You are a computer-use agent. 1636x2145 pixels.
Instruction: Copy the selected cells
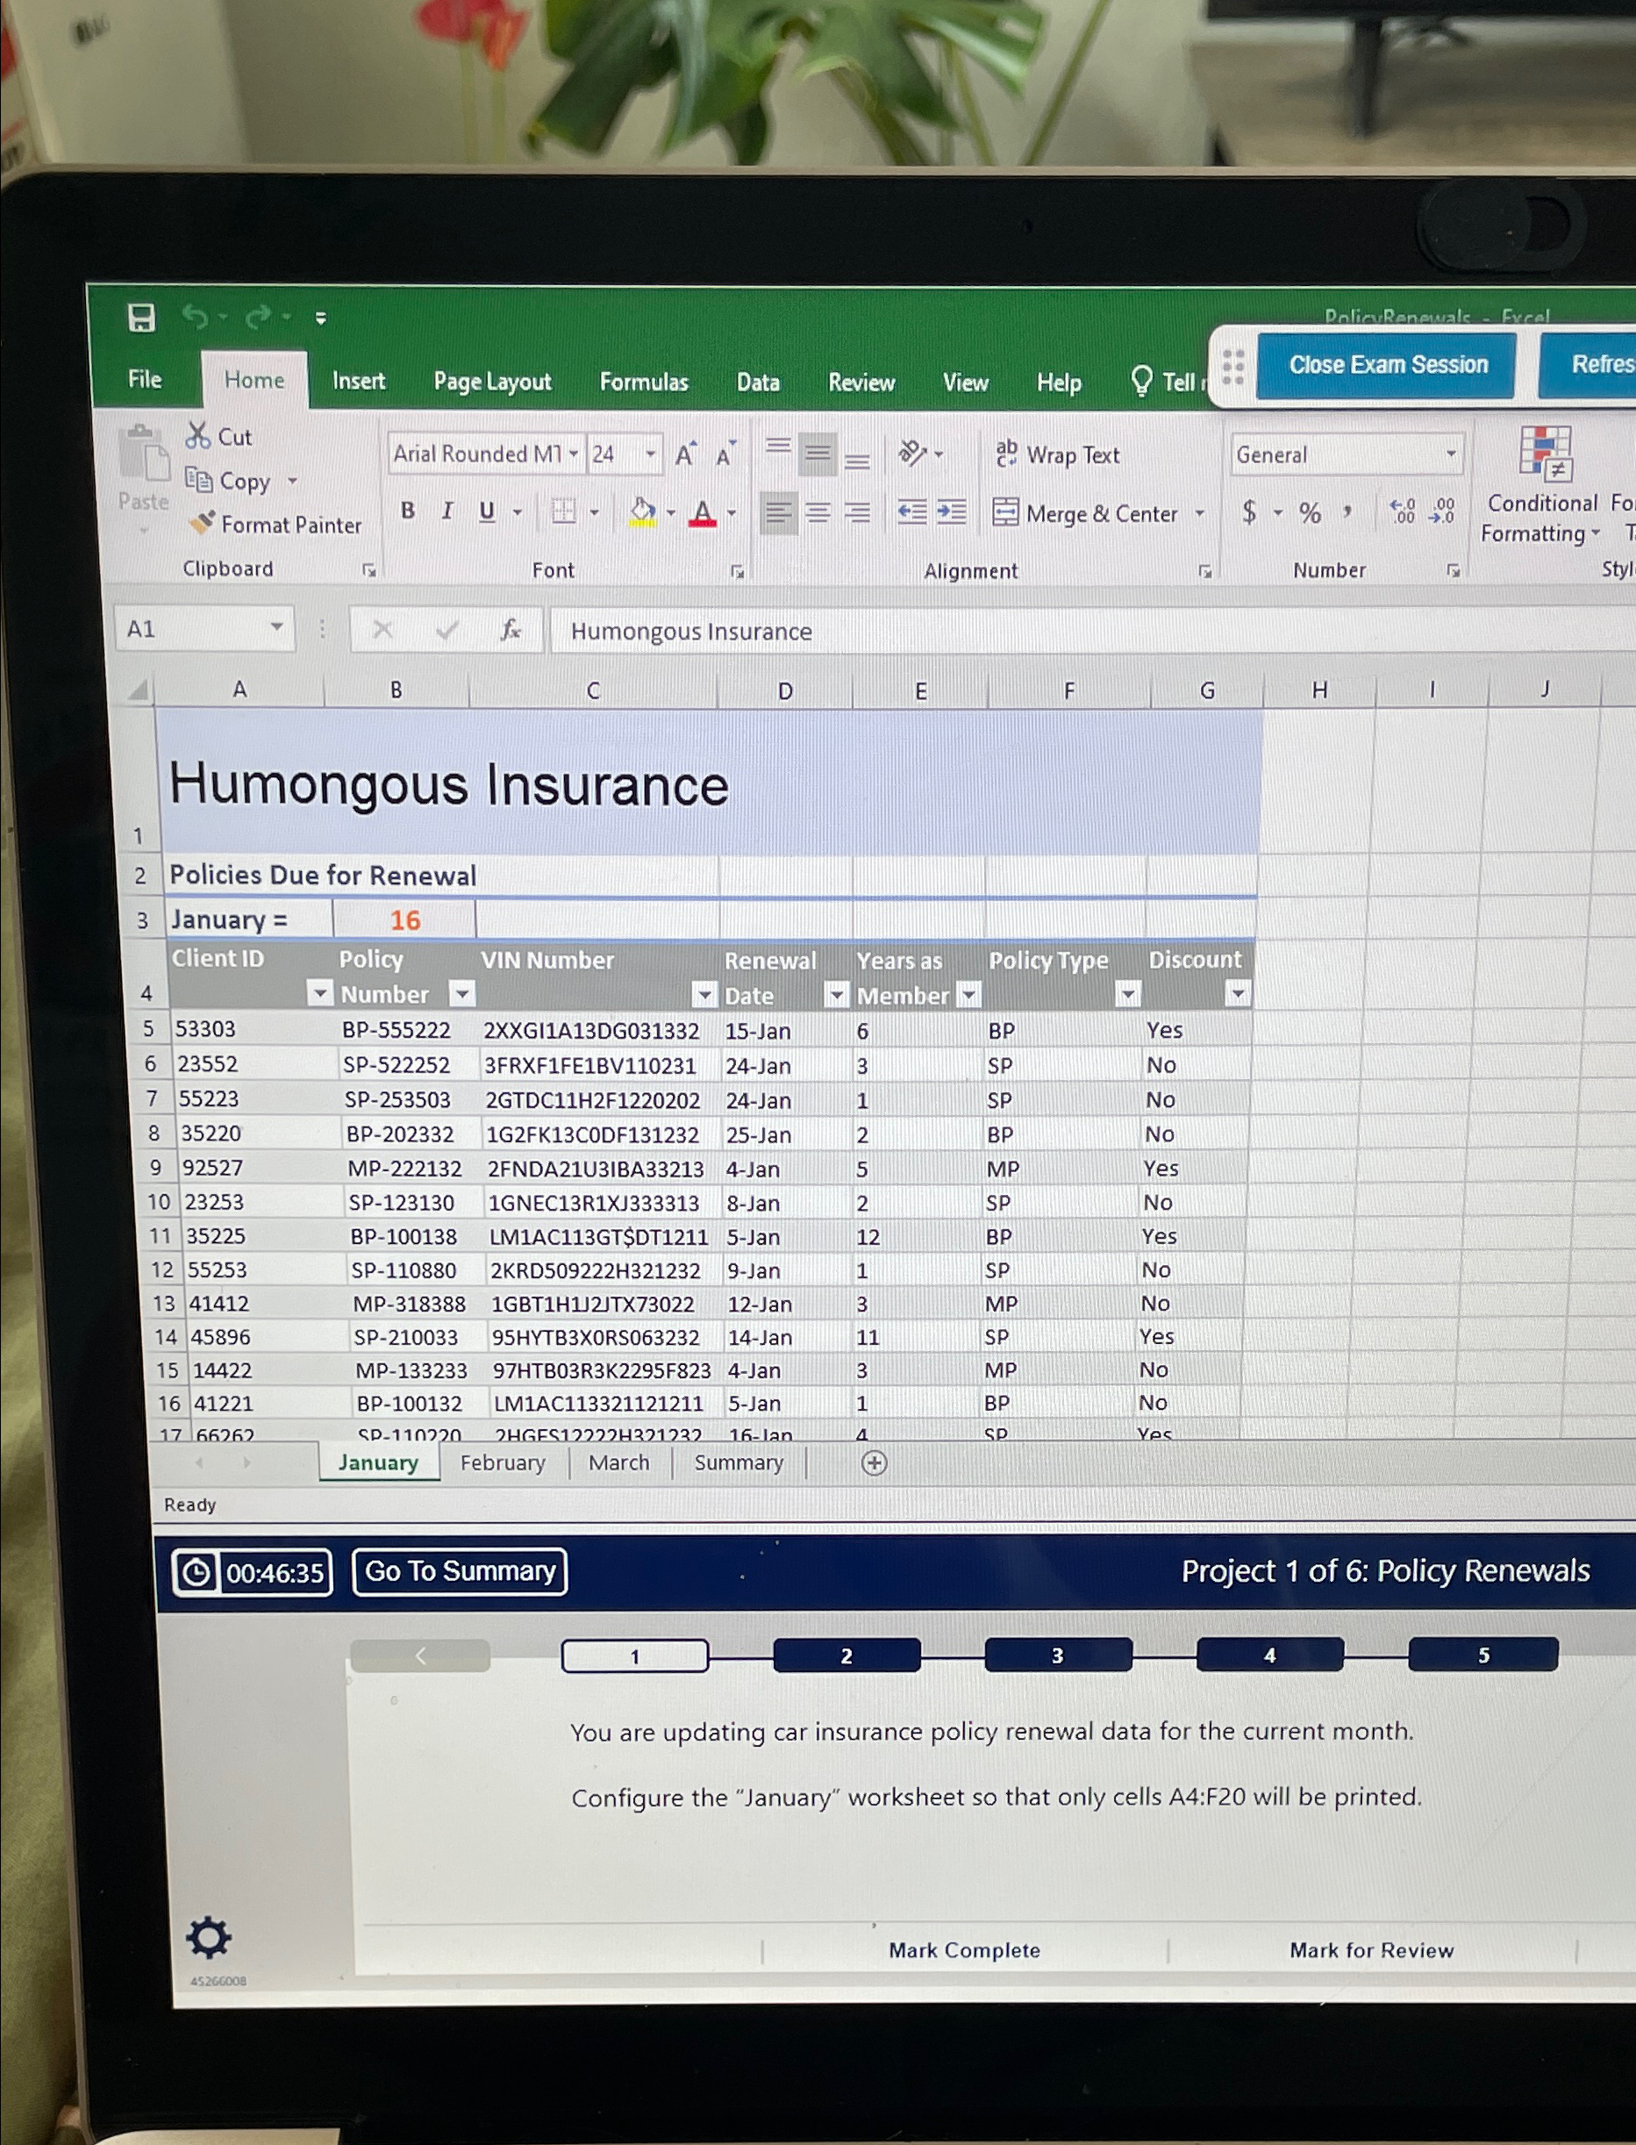pos(228,481)
